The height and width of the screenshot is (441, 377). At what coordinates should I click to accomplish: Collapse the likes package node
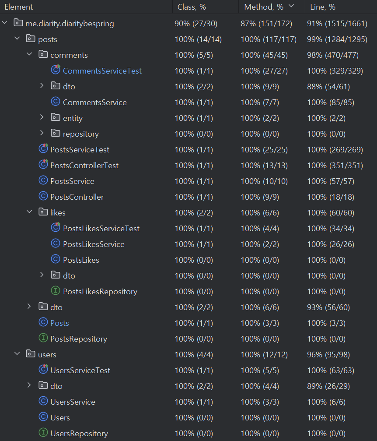(29, 212)
